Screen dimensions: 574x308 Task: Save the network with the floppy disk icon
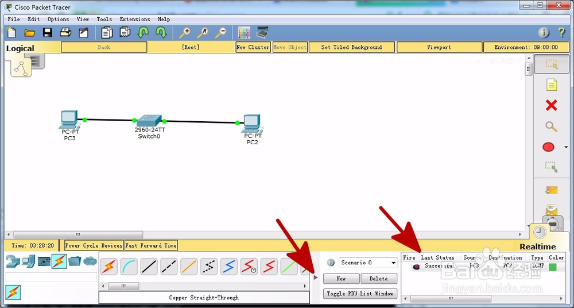48,33
